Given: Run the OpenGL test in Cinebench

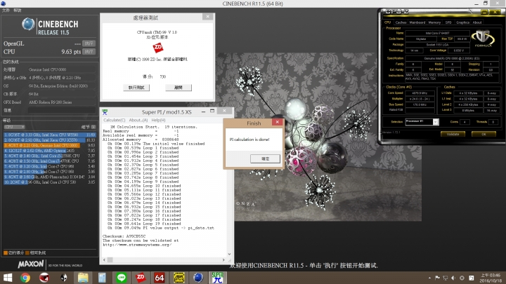Looking at the screenshot, I should pos(89,43).
